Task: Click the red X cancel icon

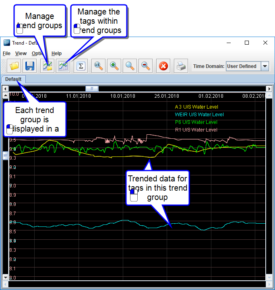Action: pyautogui.click(x=163, y=66)
